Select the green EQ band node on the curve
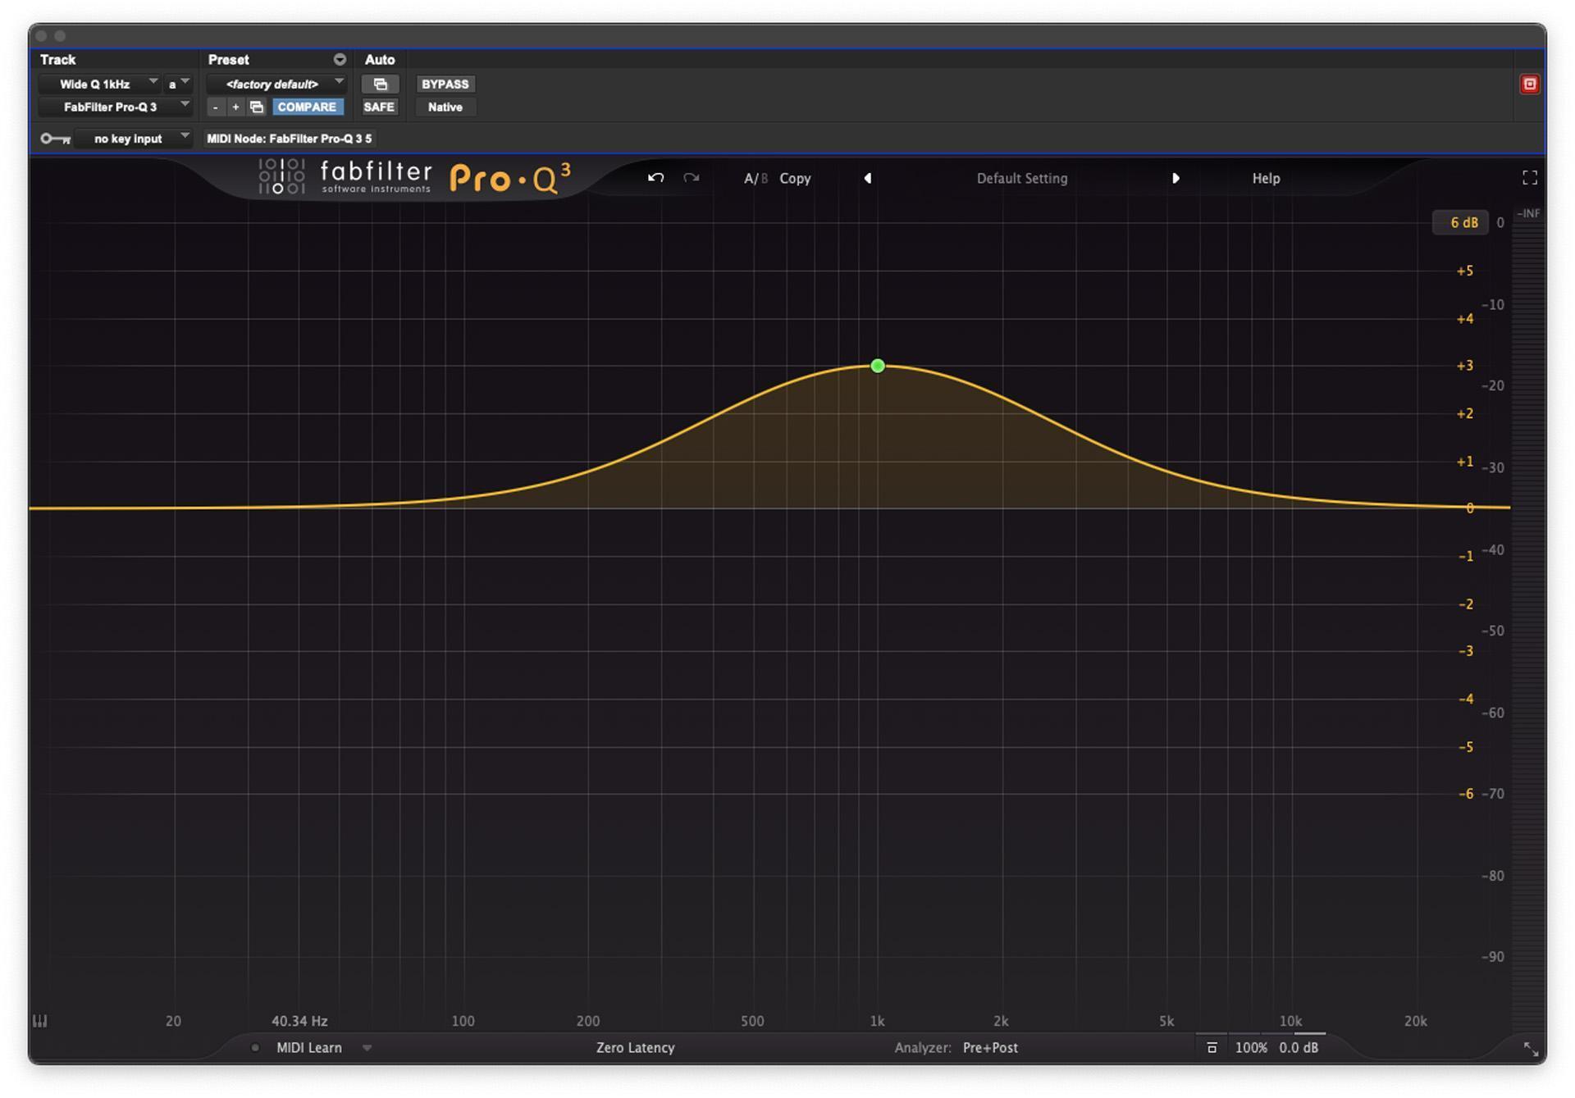The image size is (1575, 1098). pyautogui.click(x=877, y=366)
